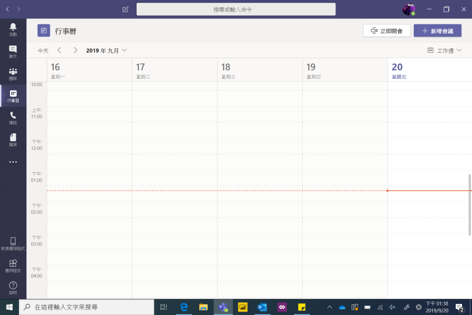This screenshot has height=315, width=472.
Task: Select the day header 17 星期二
Action: pyautogui.click(x=174, y=71)
